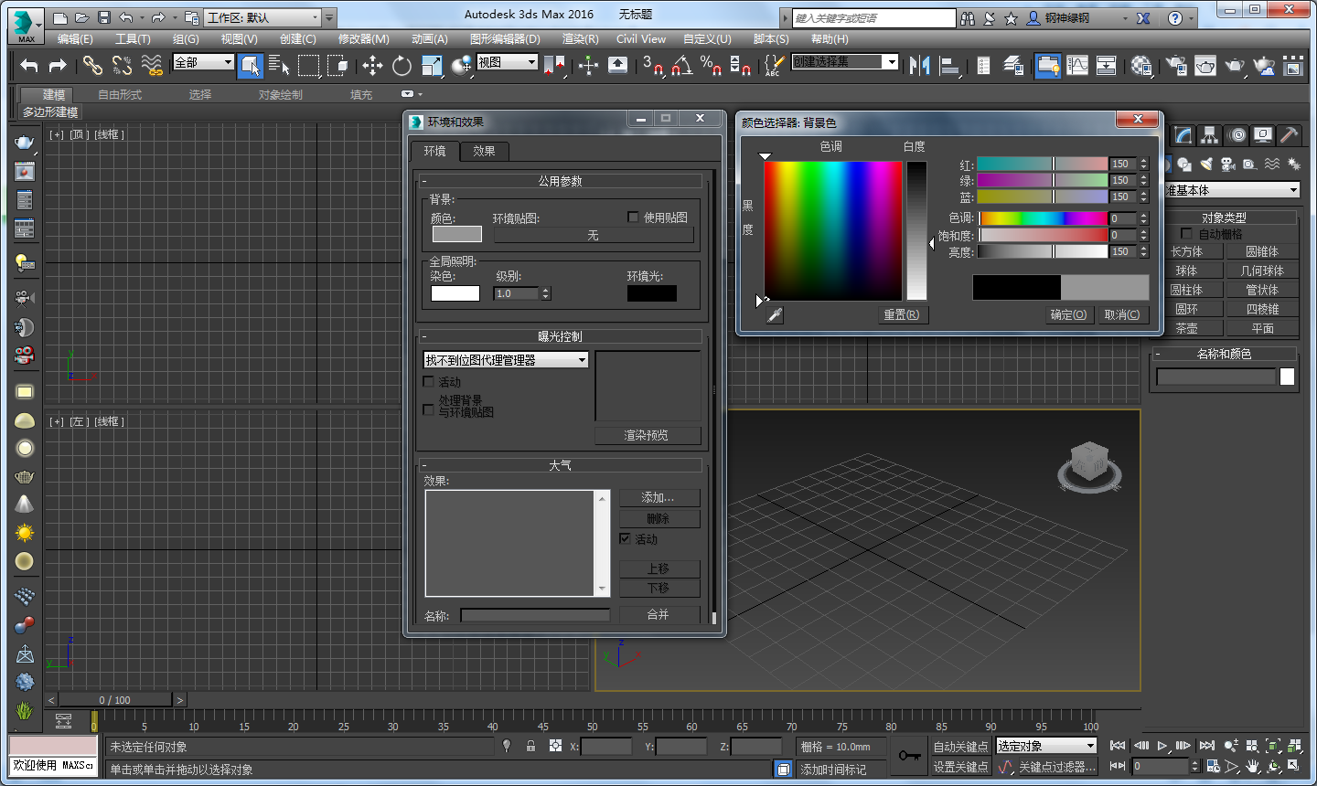Open the Curve Editor icon
This screenshot has height=786, width=1317.
tap(1077, 65)
